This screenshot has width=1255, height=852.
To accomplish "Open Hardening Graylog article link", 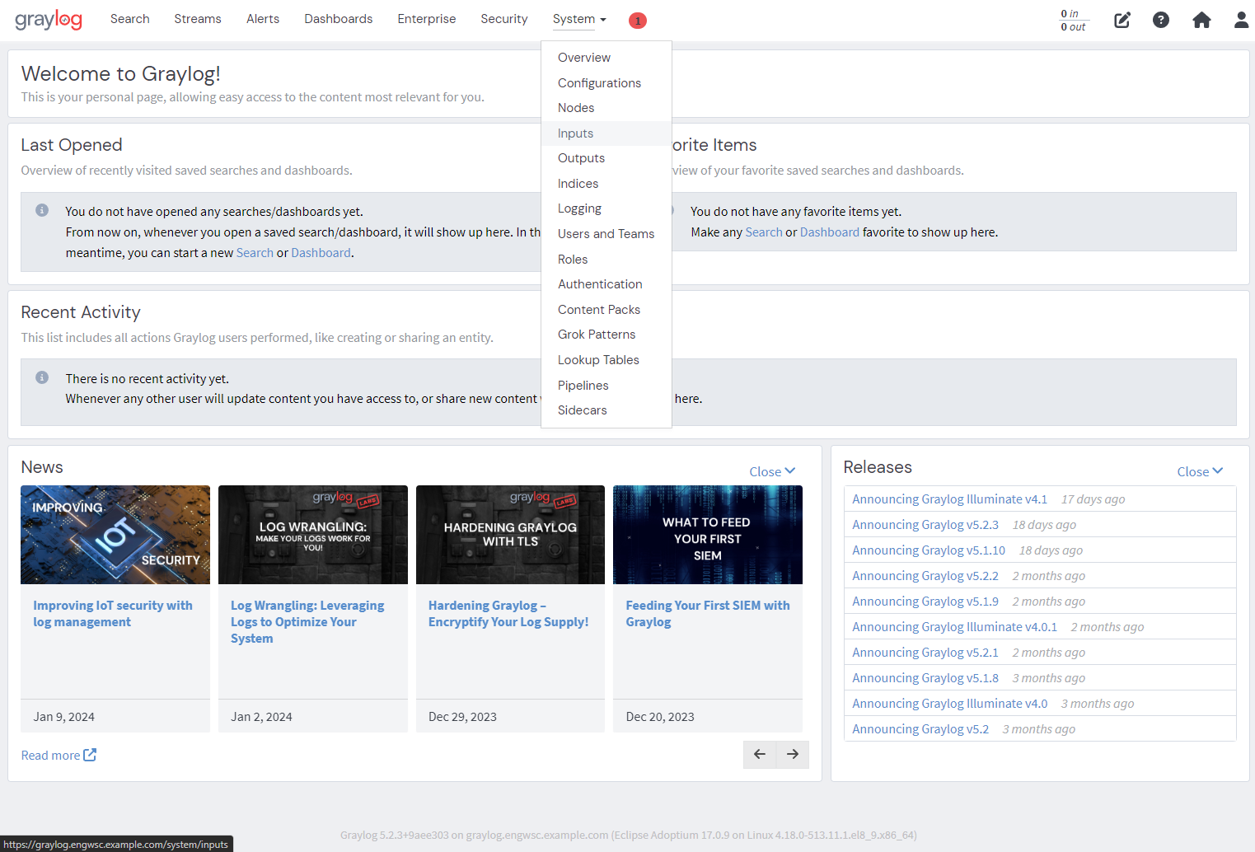I will coord(508,614).
